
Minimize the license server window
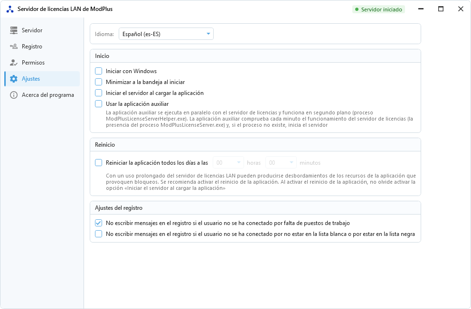[x=421, y=9]
